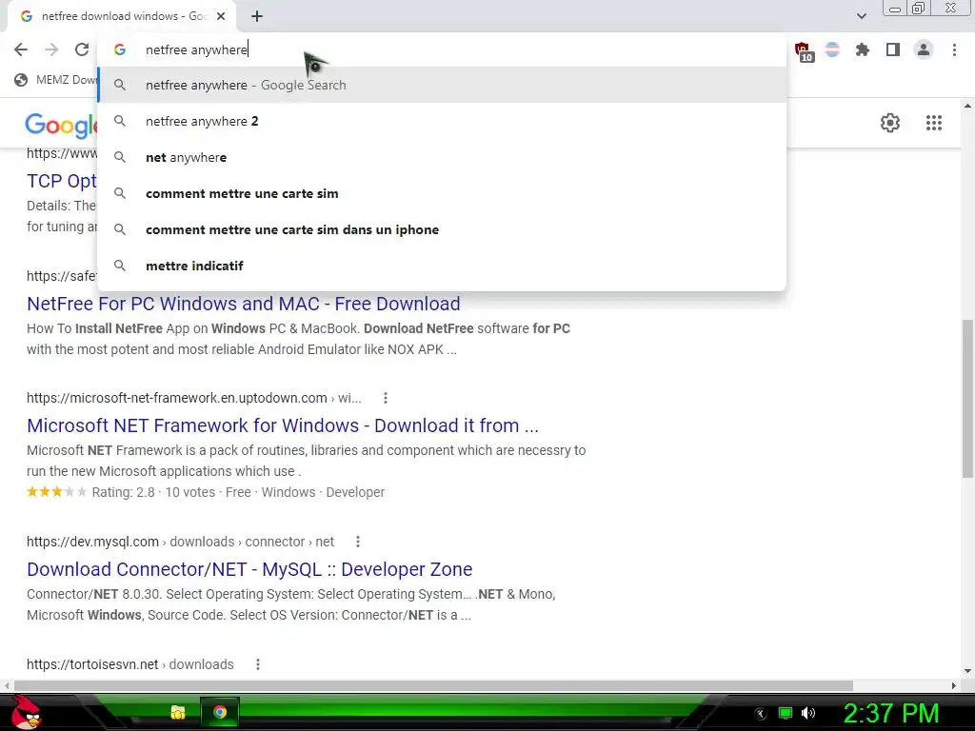Click the Google logo
Screen dimensions: 975x731
coord(61,125)
